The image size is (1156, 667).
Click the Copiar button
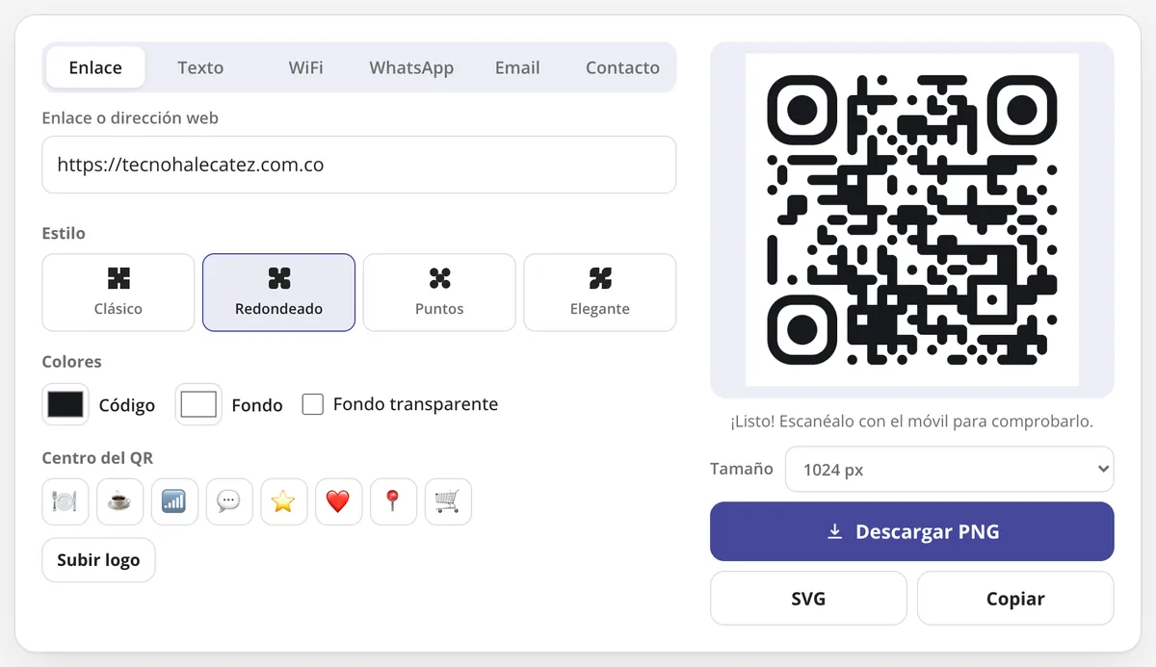(1015, 599)
